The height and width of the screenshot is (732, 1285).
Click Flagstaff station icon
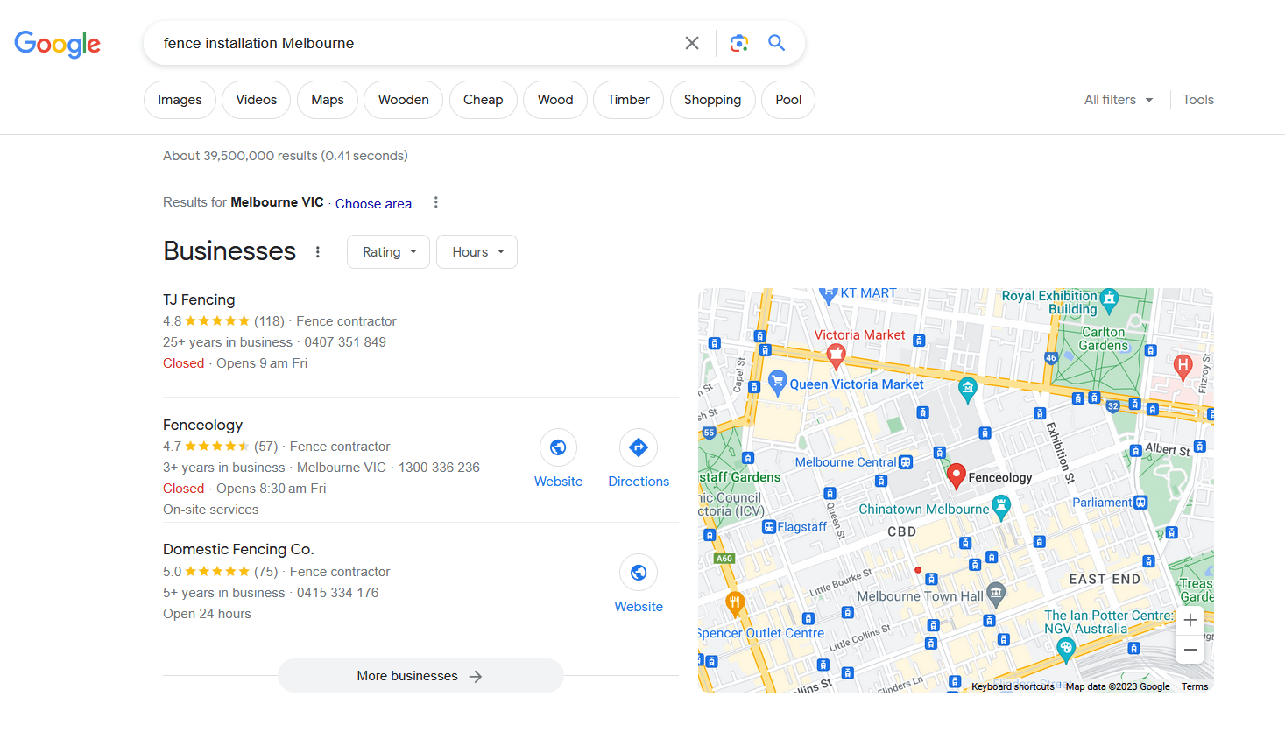tap(769, 527)
